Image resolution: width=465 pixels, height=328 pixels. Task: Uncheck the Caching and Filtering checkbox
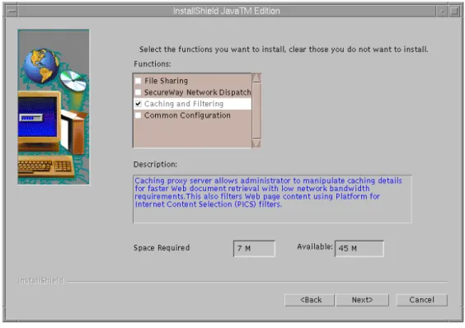[139, 104]
